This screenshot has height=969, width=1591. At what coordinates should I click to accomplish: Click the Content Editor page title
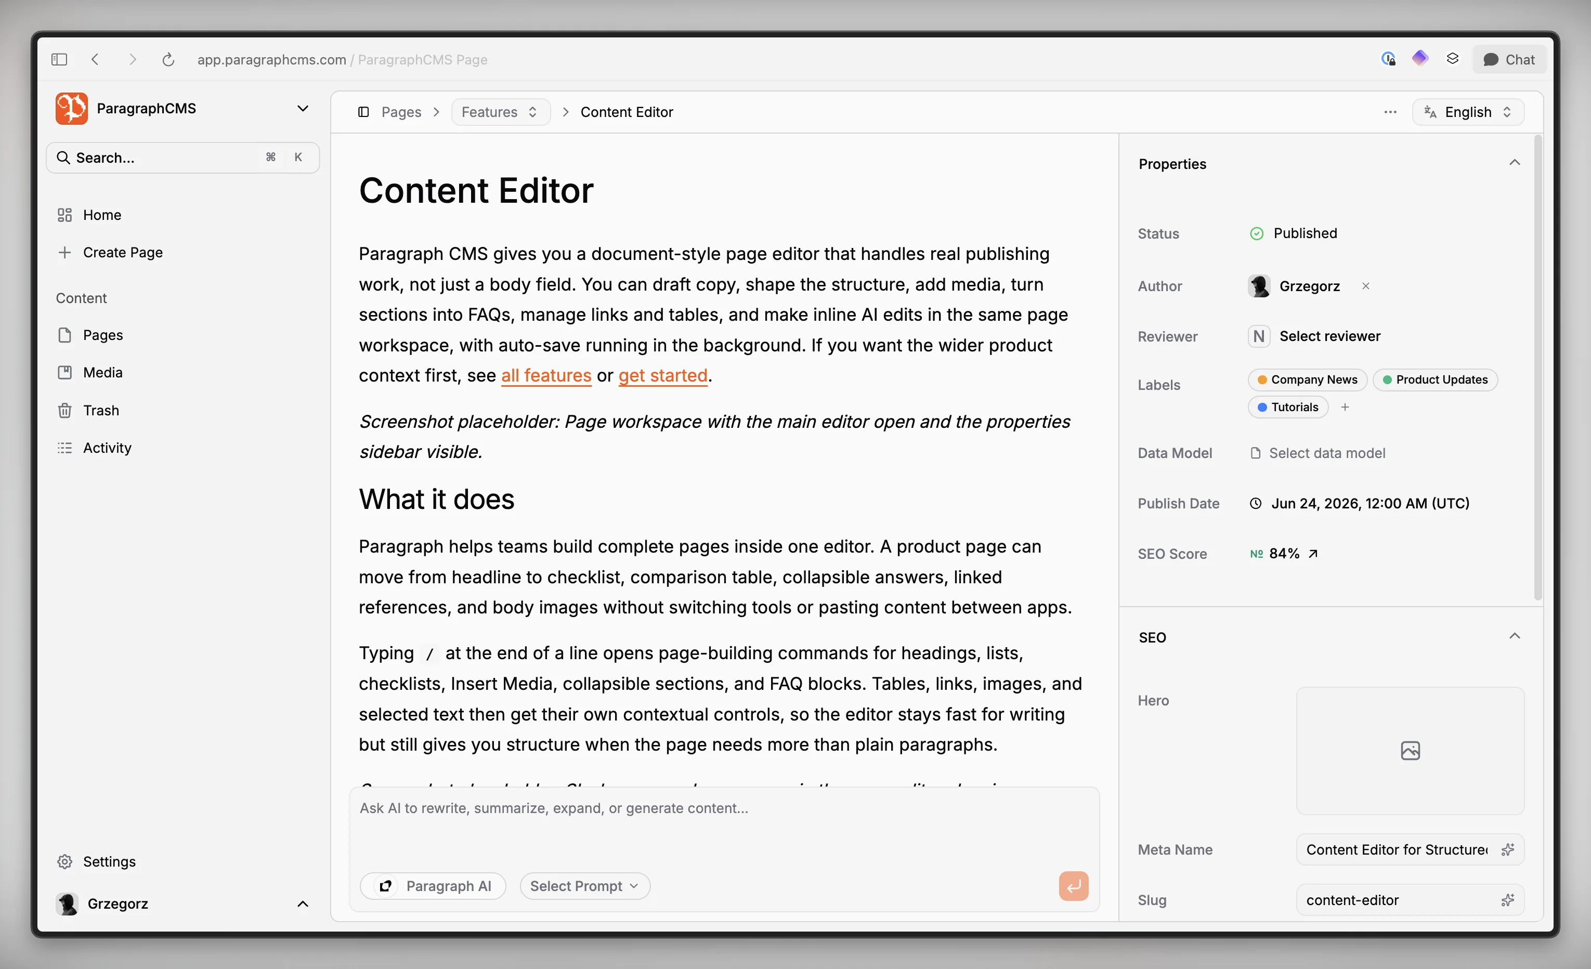(x=476, y=191)
